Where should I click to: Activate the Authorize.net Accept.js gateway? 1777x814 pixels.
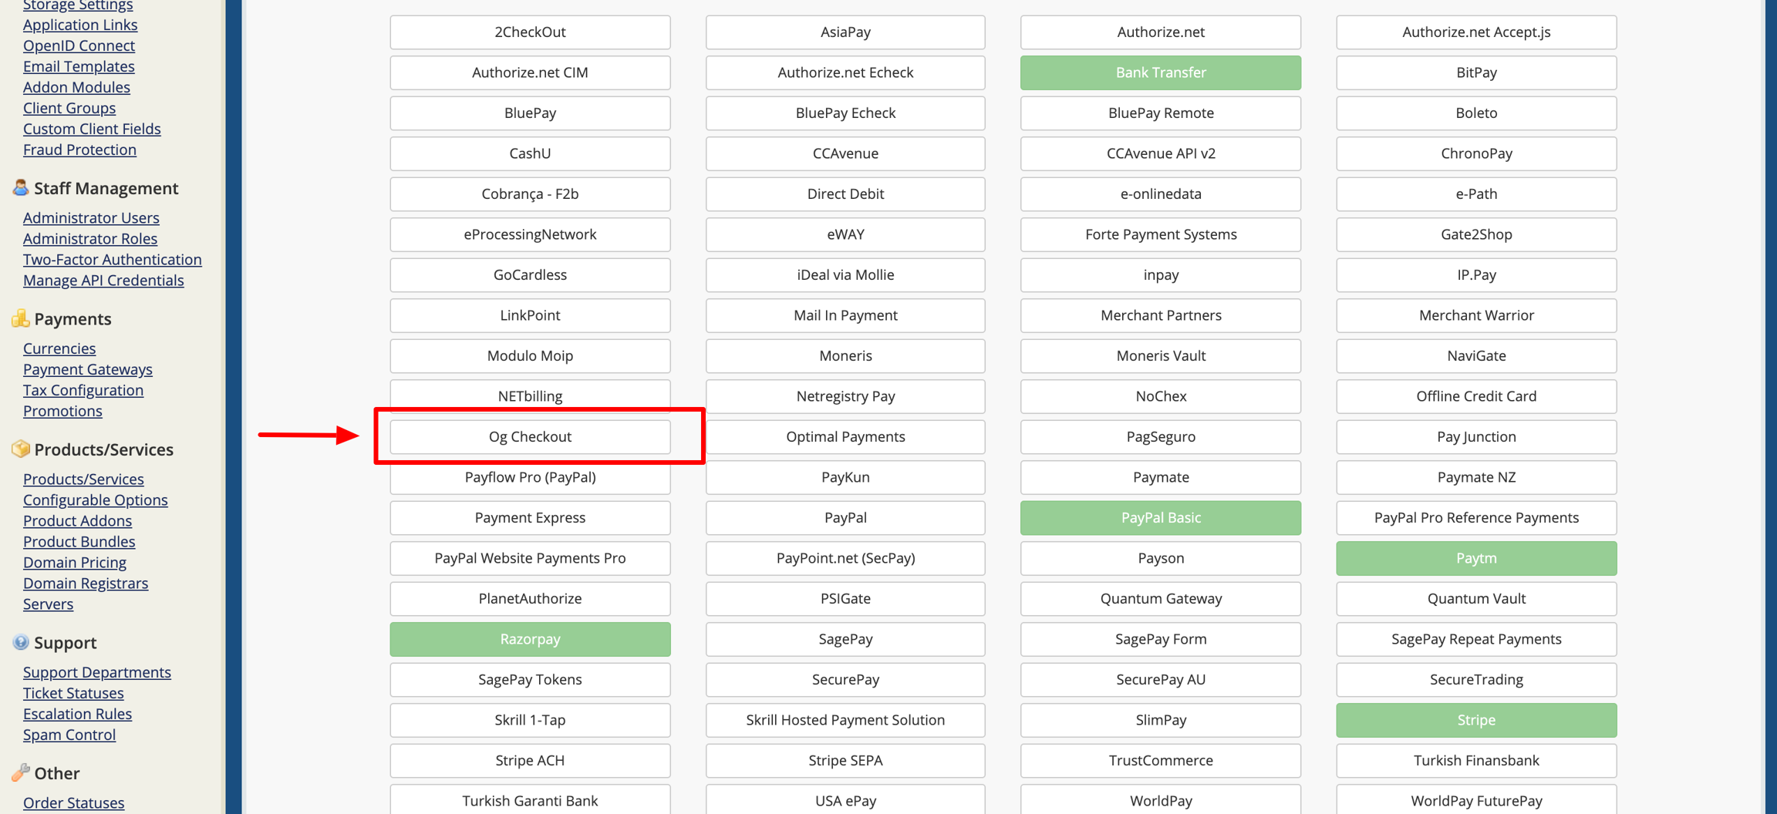point(1475,32)
